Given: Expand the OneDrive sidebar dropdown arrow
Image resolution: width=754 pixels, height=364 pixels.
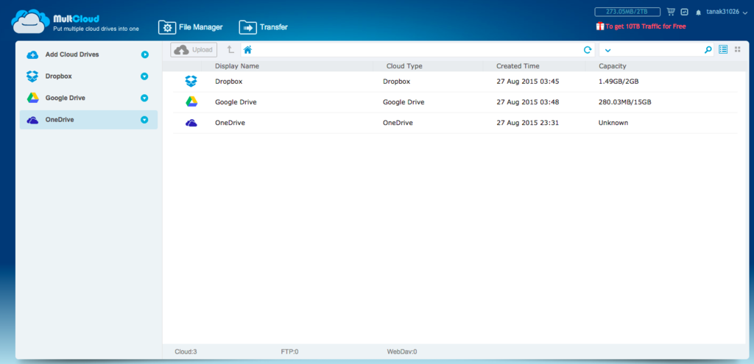Looking at the screenshot, I should [x=144, y=120].
